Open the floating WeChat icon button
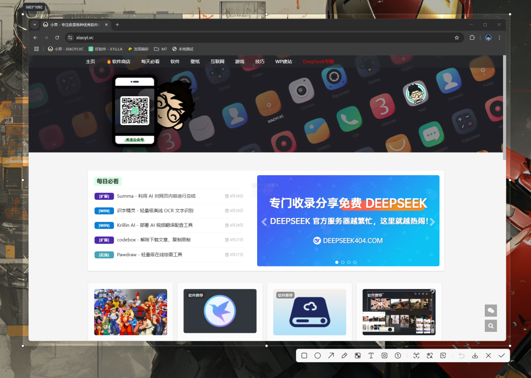The height and width of the screenshot is (378, 531). tap(491, 310)
